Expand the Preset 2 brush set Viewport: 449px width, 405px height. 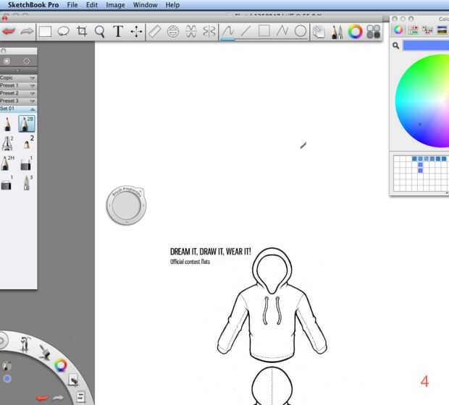tap(18, 93)
